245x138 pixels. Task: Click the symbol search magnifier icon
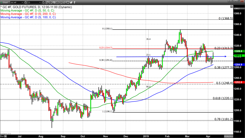pyautogui.click(x=26, y=2)
